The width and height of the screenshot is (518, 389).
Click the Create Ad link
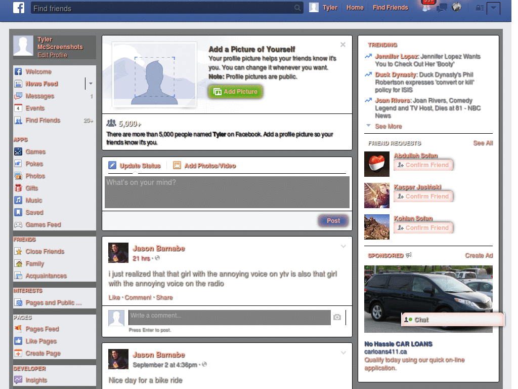coord(479,255)
